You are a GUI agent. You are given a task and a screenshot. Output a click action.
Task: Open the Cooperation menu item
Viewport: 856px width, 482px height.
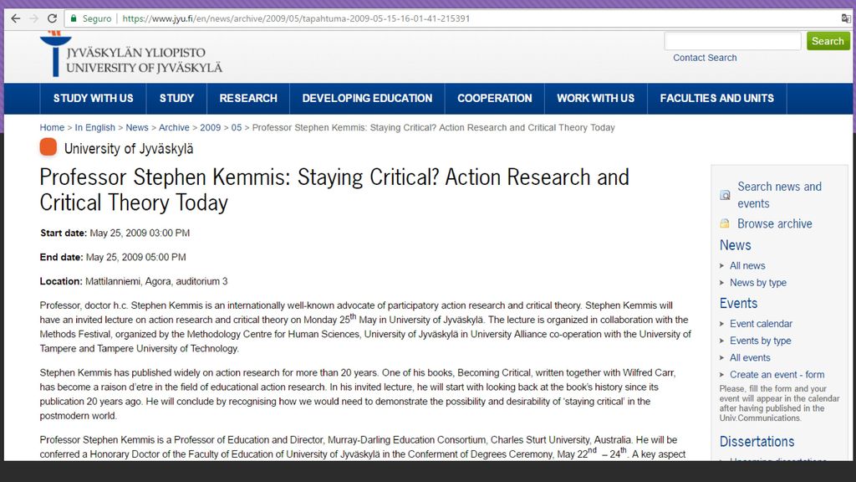[x=495, y=99]
